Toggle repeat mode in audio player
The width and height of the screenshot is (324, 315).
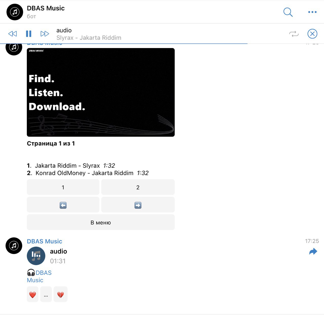294,34
